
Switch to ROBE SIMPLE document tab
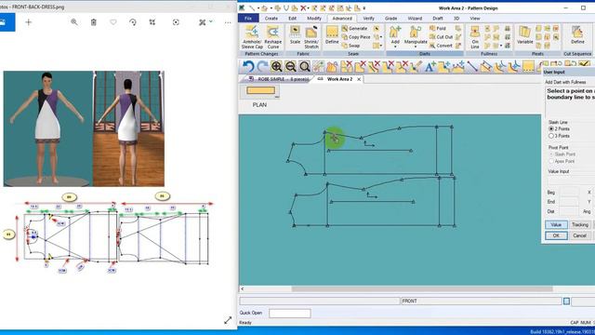point(279,79)
